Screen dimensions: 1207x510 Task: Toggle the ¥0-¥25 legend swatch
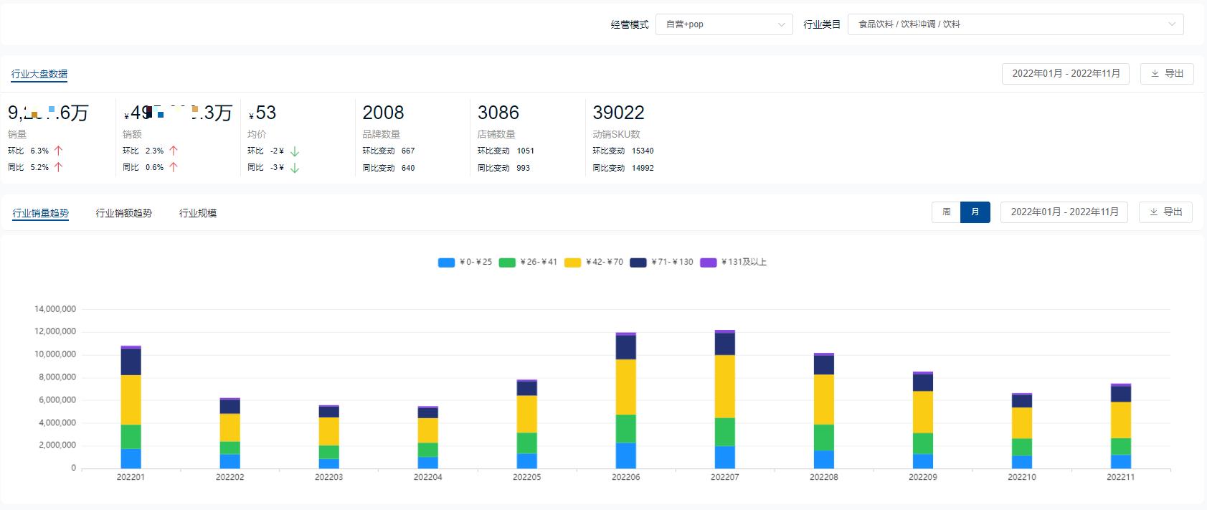tap(446, 263)
